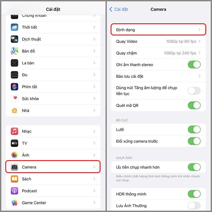This screenshot has height=212, width=212.
Task: Open the Bản đồ maps icon
Action: click(14, 51)
